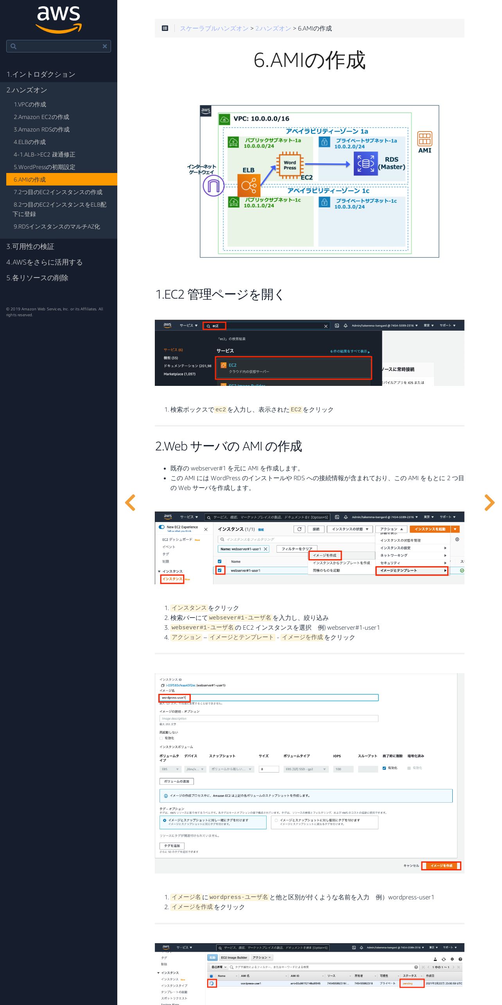This screenshot has width=502, height=1005.
Task: Open 5.WordPressの初期設定 in the sidebar
Action: [x=62, y=167]
